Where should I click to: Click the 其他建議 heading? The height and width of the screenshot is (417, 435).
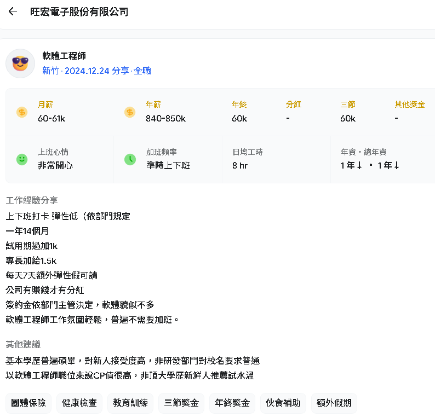[23, 344]
